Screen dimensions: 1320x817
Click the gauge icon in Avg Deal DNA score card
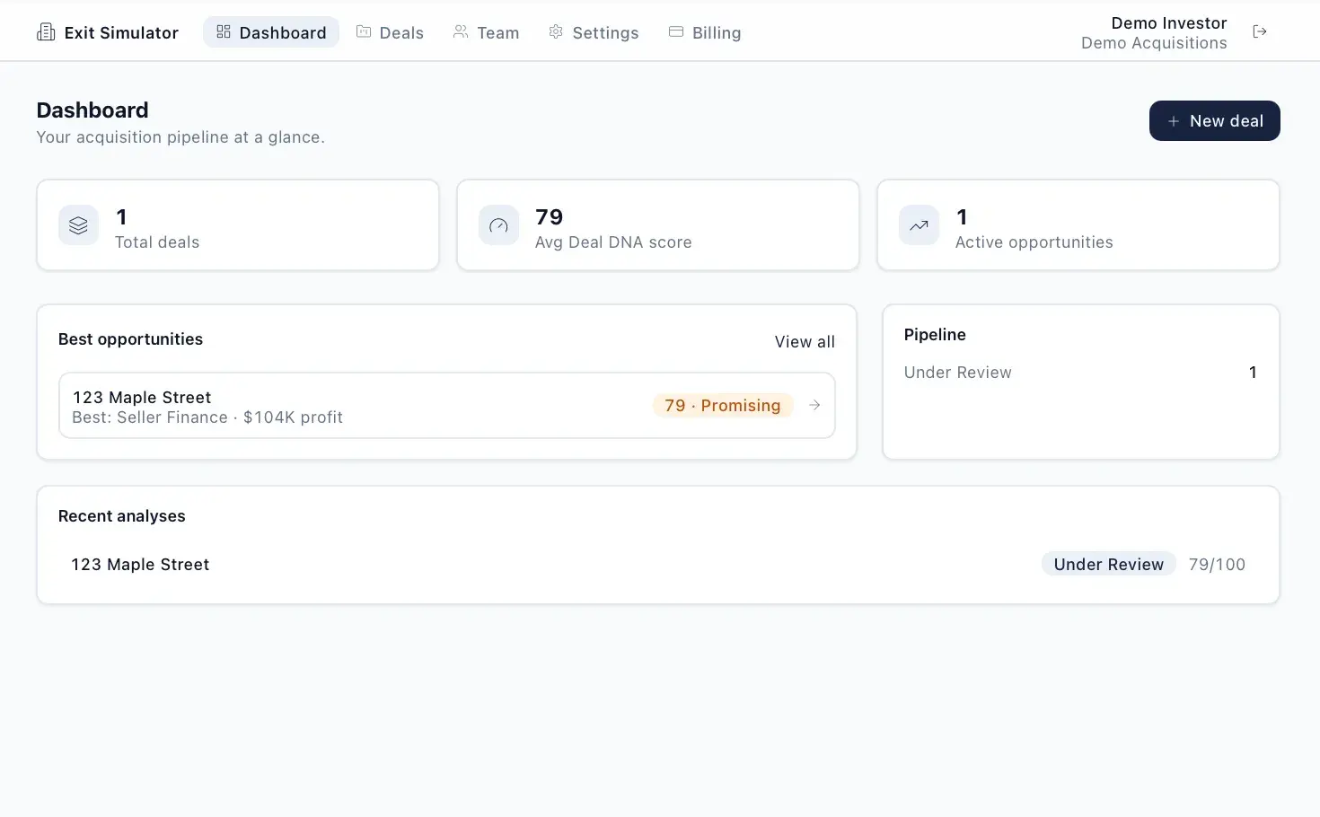click(498, 225)
